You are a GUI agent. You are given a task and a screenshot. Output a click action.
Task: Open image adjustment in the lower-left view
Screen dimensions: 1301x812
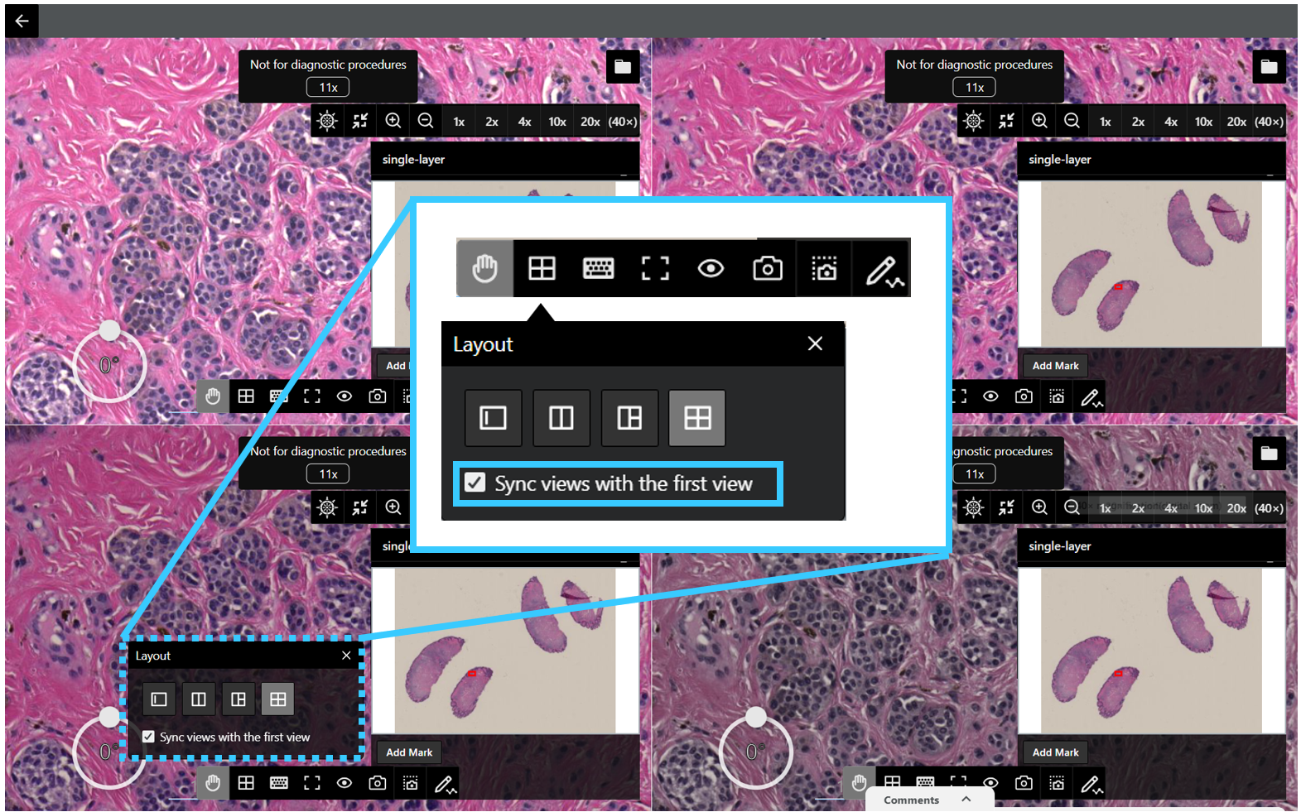pos(327,507)
